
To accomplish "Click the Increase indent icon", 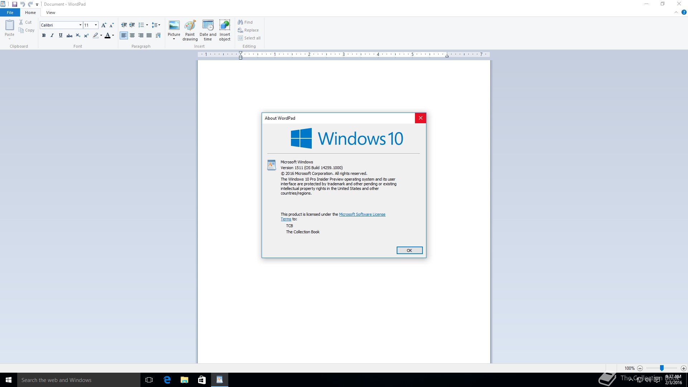I will click(132, 25).
